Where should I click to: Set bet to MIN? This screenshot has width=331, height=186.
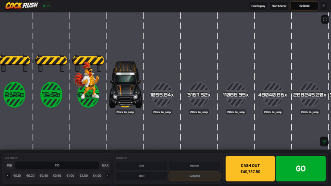pos(9,165)
